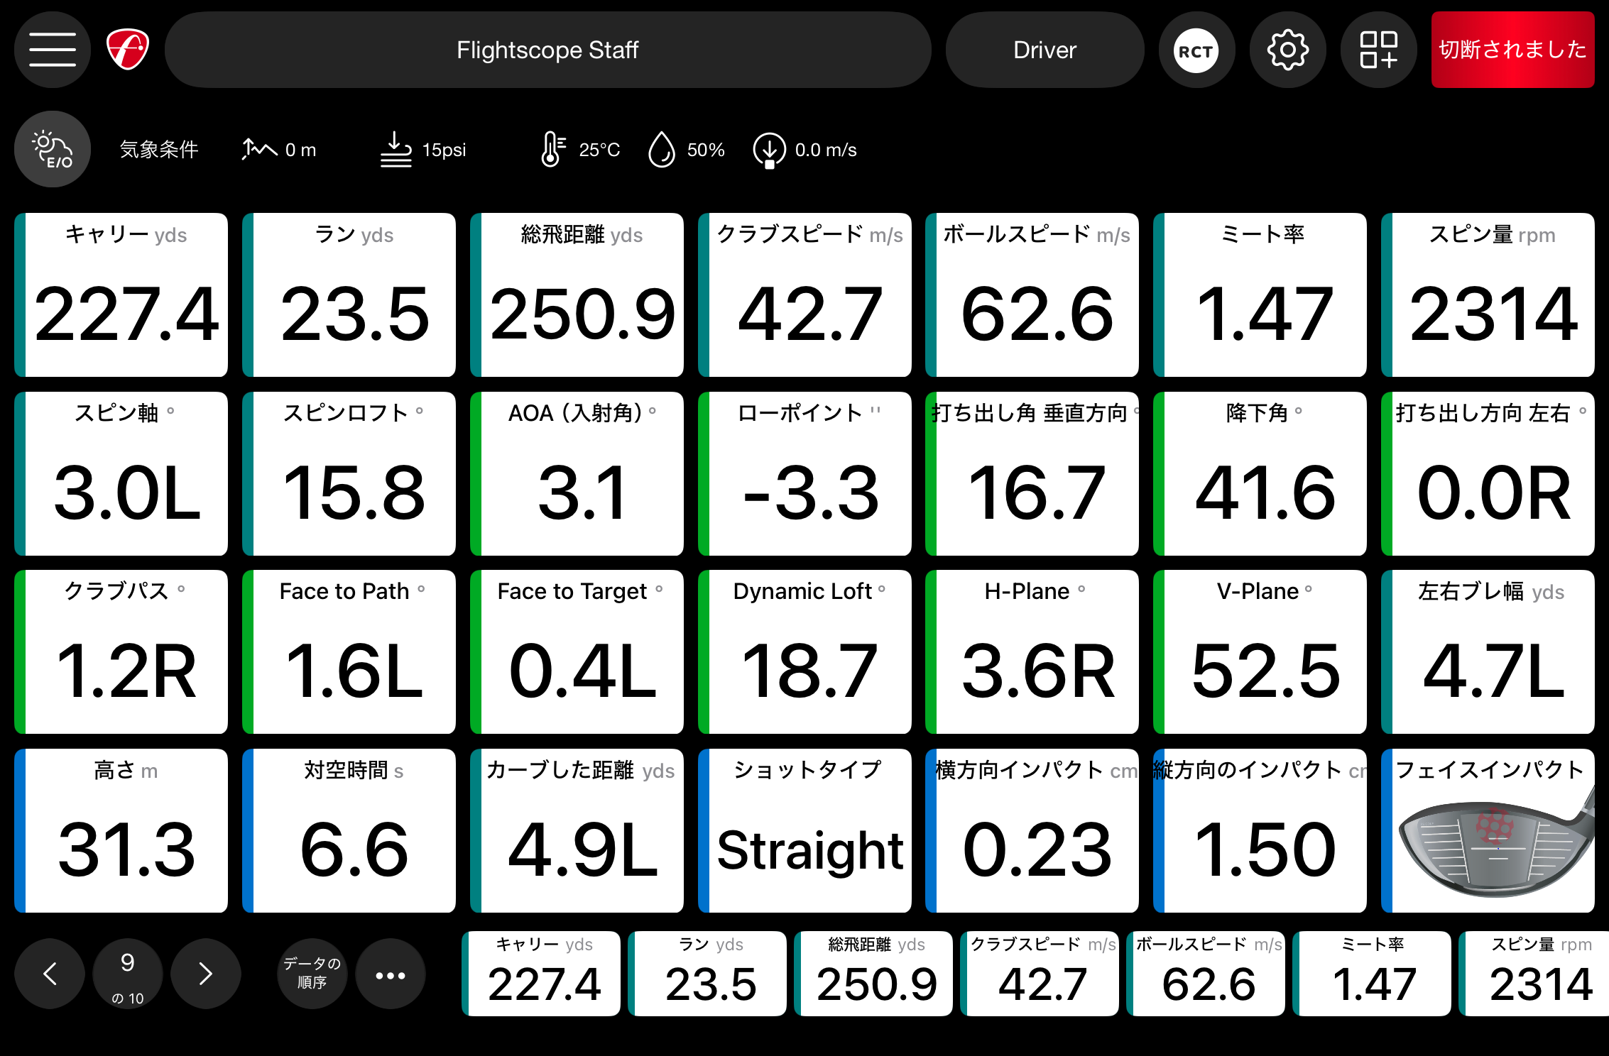1609x1056 pixels.
Task: Tap the humidity 50% droplet icon
Action: (x=661, y=149)
